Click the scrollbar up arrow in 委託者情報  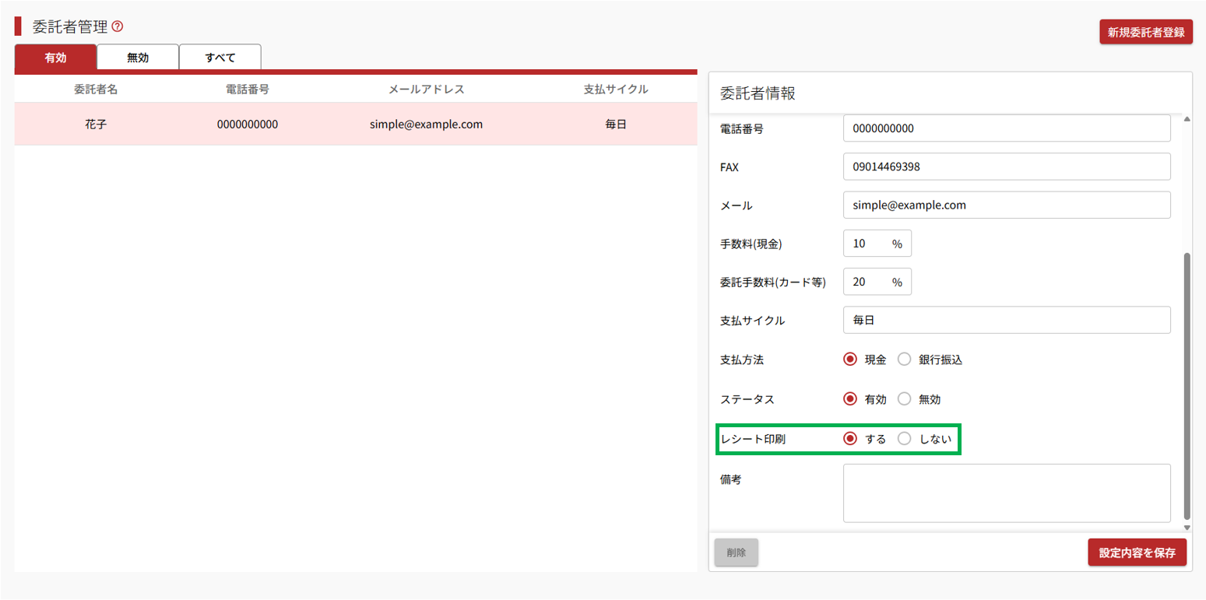pyautogui.click(x=1187, y=119)
